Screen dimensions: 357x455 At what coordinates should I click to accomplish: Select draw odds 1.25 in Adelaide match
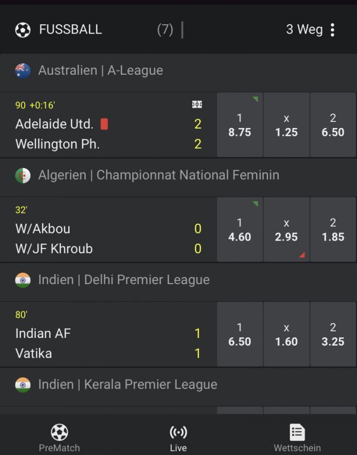click(x=286, y=125)
